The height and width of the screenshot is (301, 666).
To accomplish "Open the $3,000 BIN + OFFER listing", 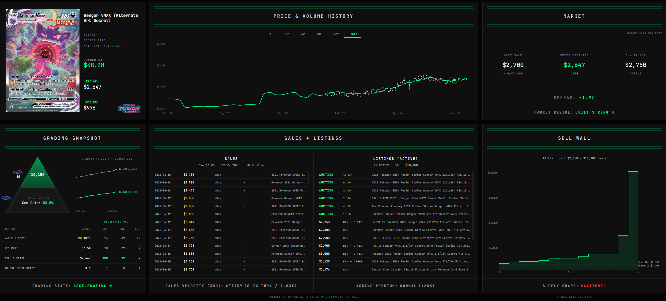I will (394, 254).
